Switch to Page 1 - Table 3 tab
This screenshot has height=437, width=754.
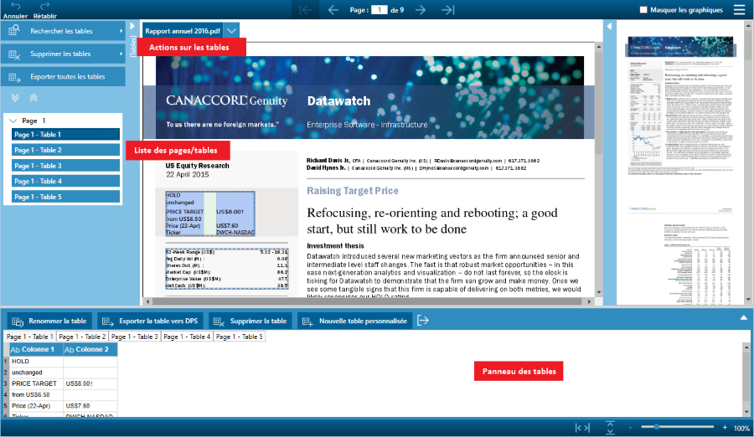pos(135,337)
